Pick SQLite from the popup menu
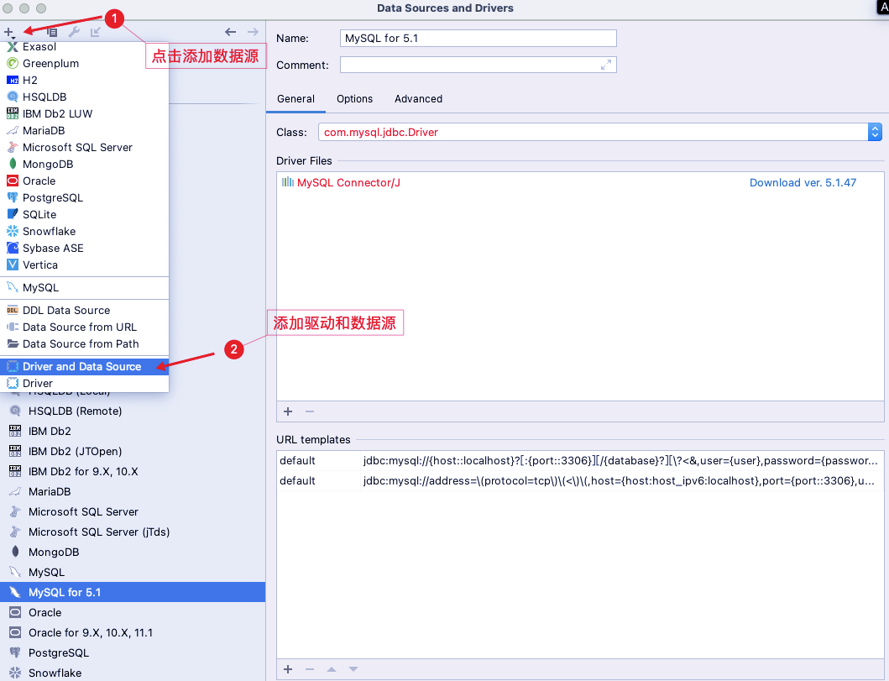The image size is (889, 681). pyautogui.click(x=85, y=214)
